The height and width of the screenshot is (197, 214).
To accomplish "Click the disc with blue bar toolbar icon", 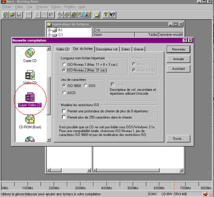I will (81, 15).
